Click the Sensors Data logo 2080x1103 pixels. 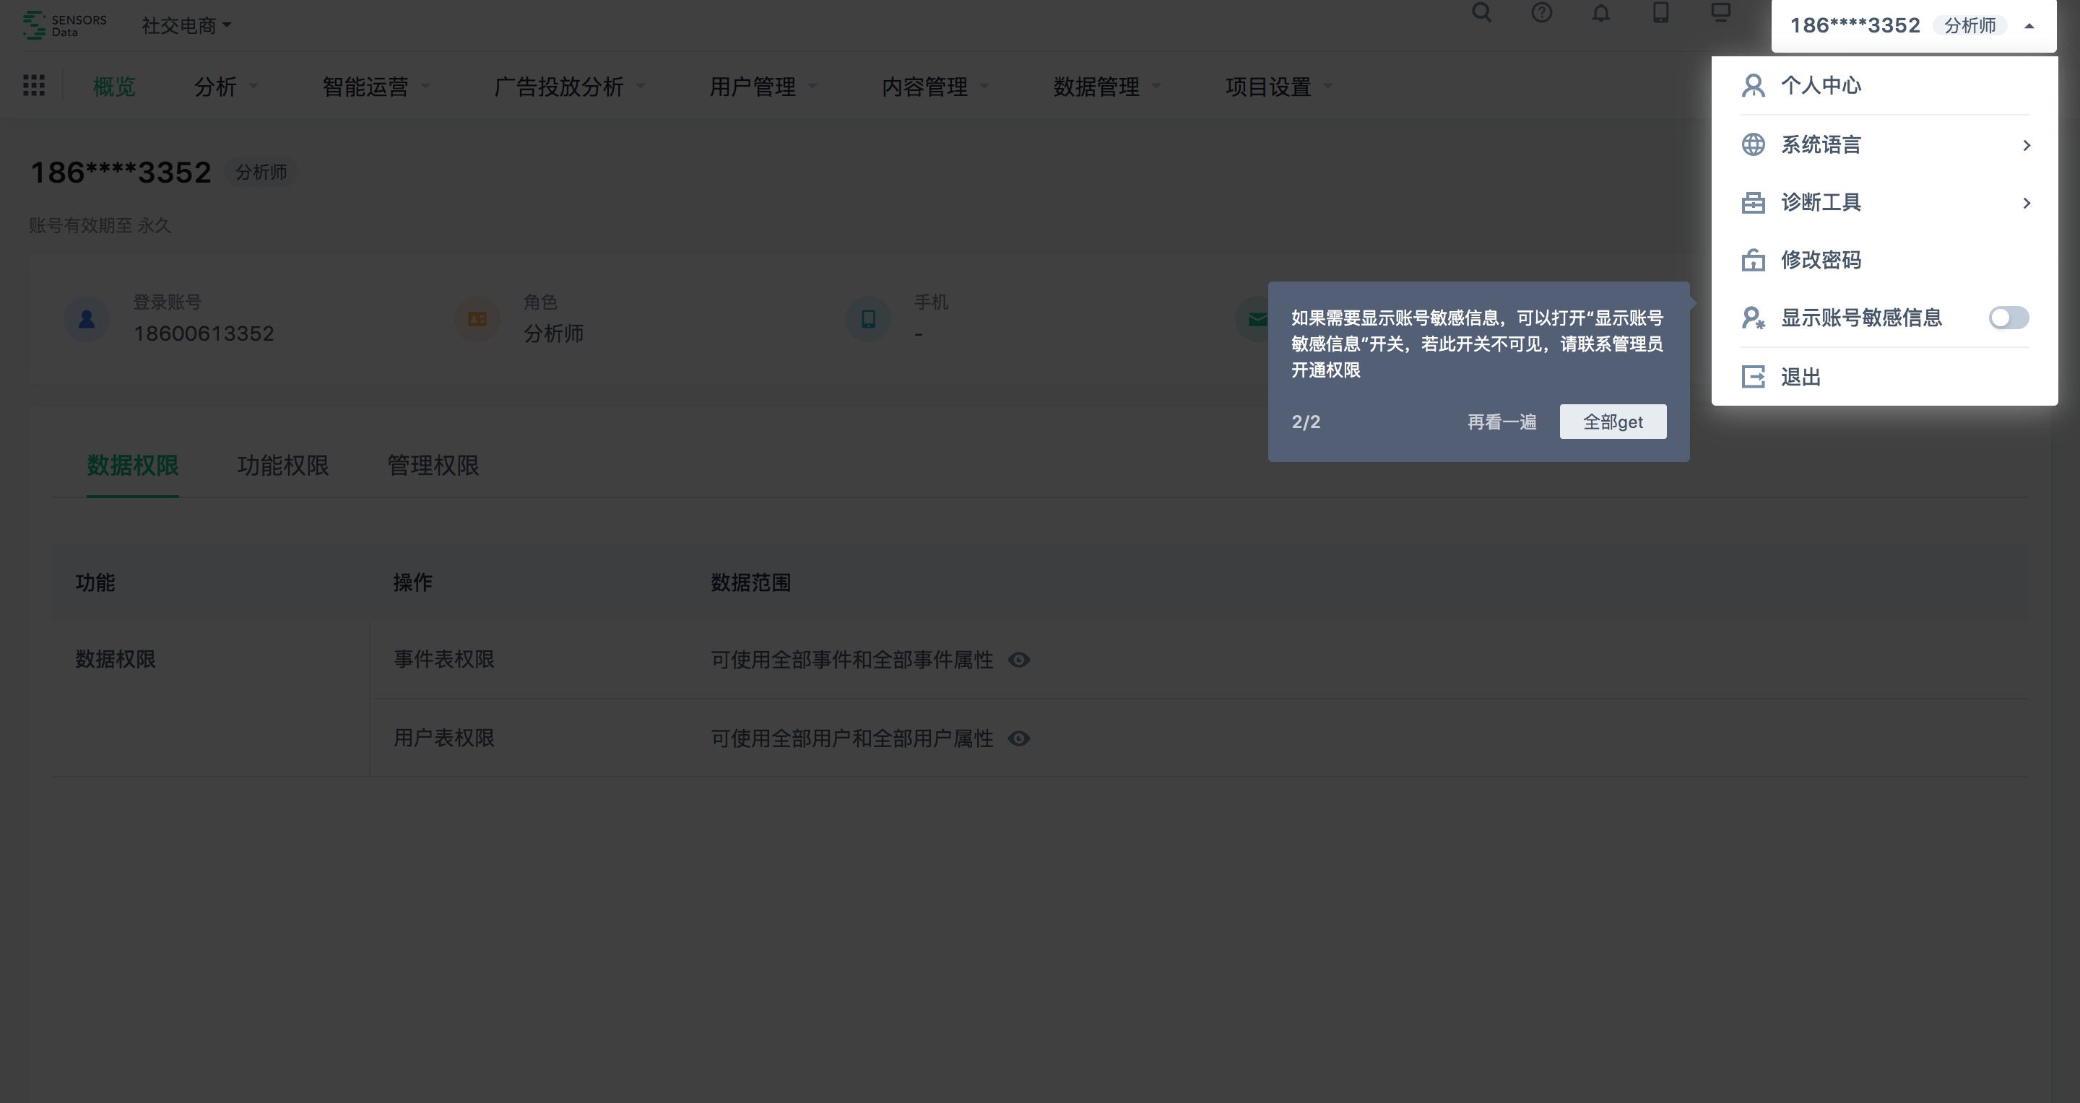64,25
